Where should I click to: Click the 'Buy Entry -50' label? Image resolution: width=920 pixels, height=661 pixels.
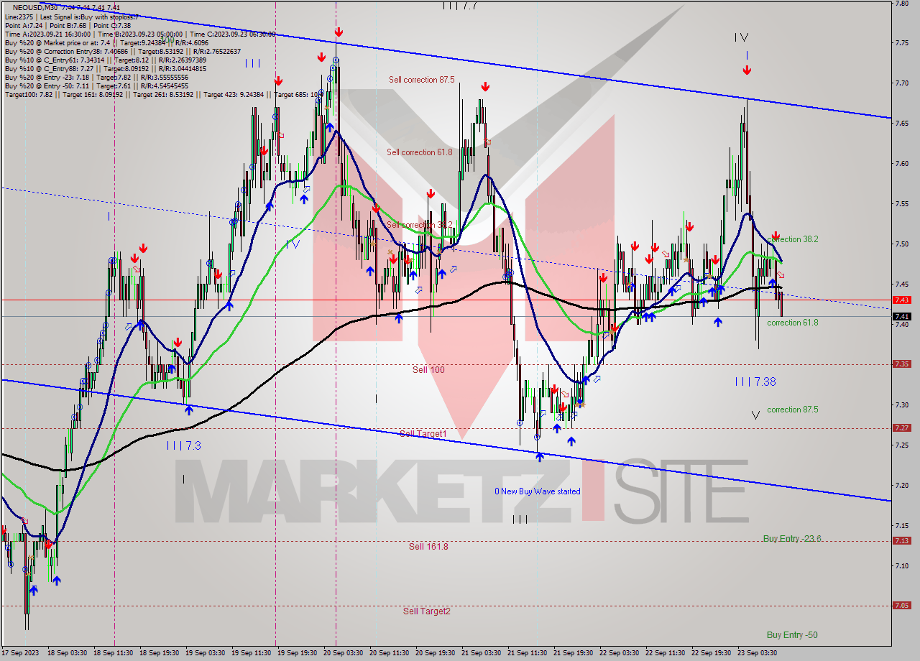click(x=792, y=635)
